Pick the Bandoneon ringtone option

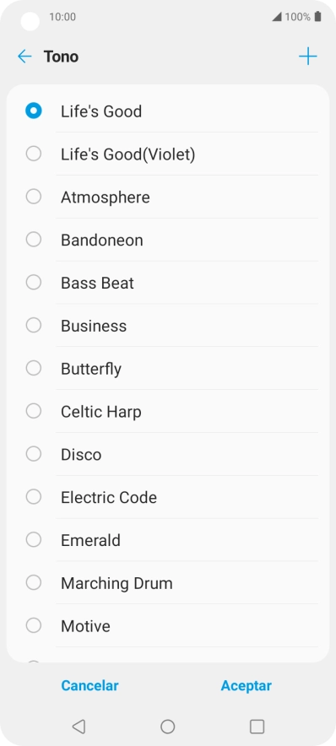[168, 240]
